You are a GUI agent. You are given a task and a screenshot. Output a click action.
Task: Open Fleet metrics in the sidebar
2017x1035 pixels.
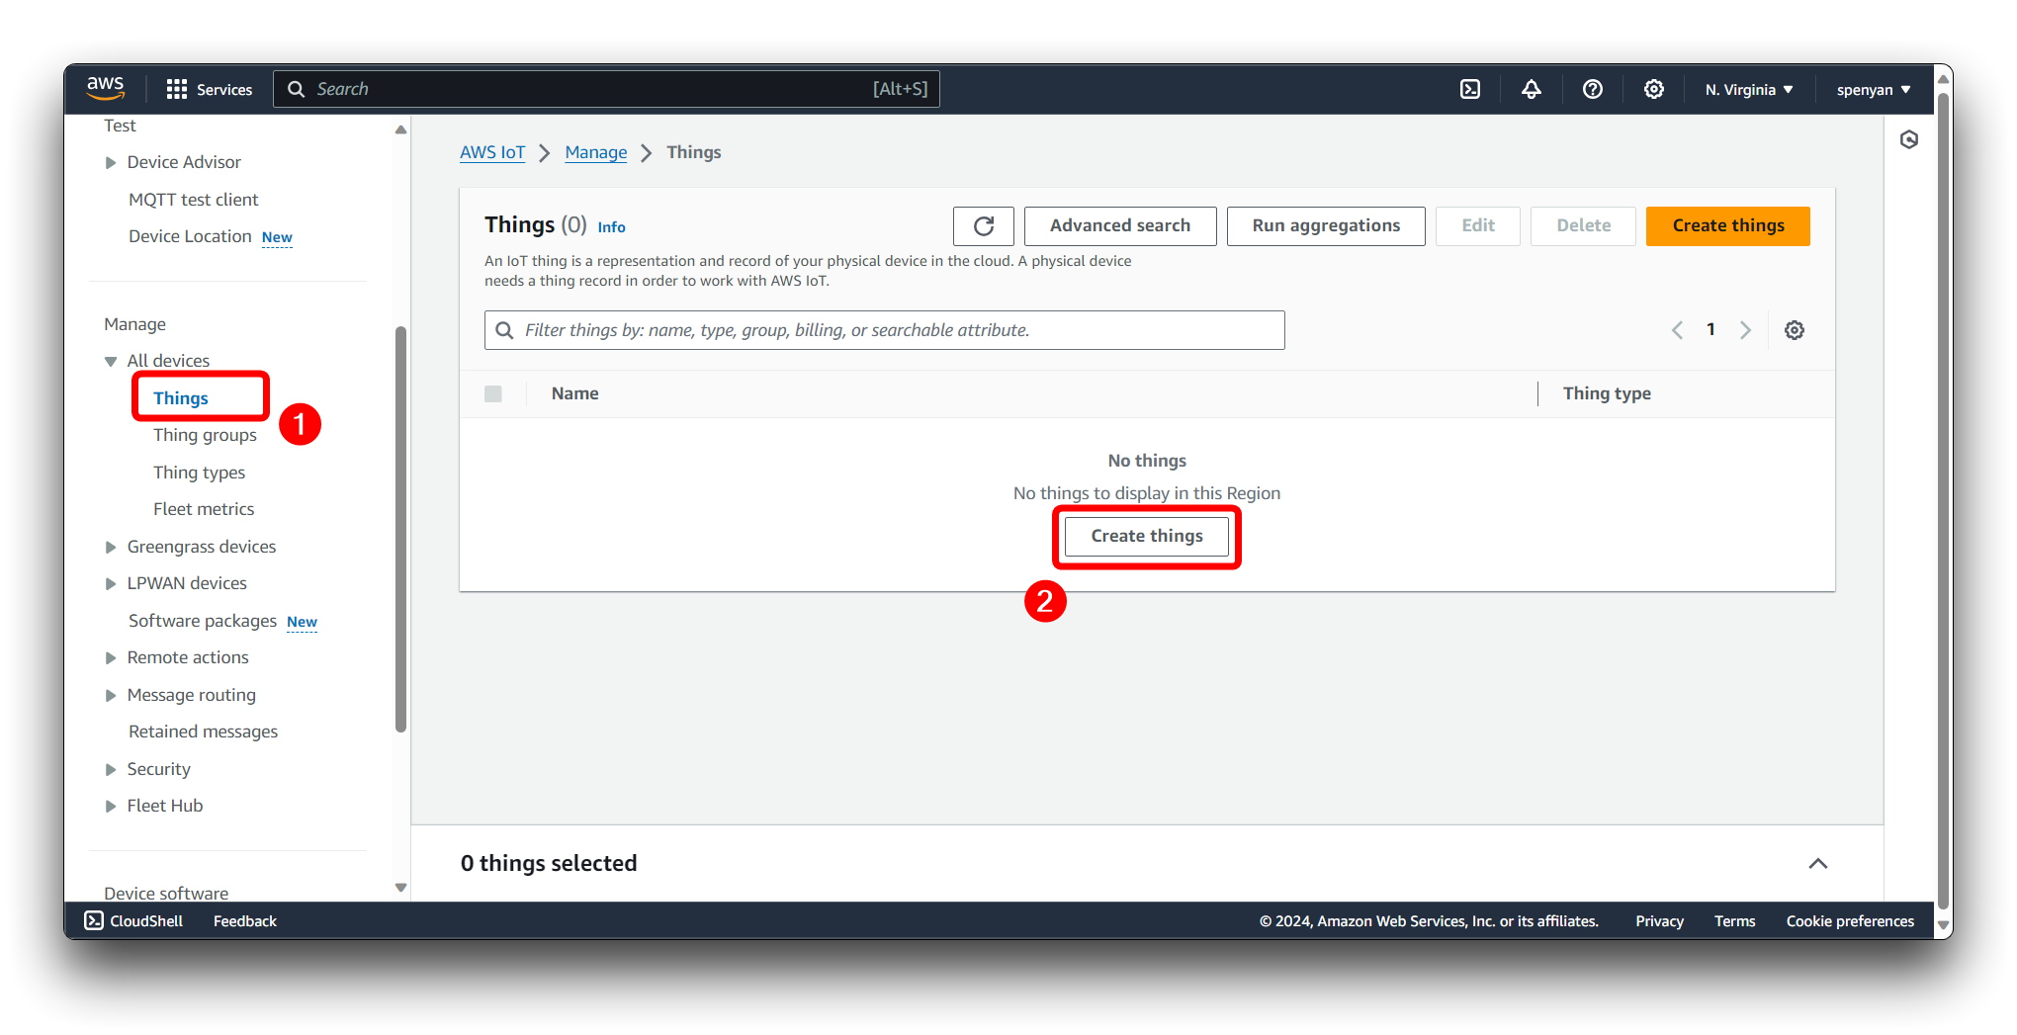204,509
